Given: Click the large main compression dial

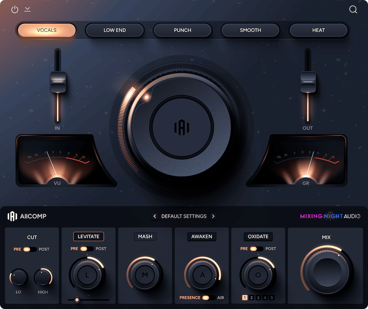Looking at the screenshot, I should tap(181, 127).
